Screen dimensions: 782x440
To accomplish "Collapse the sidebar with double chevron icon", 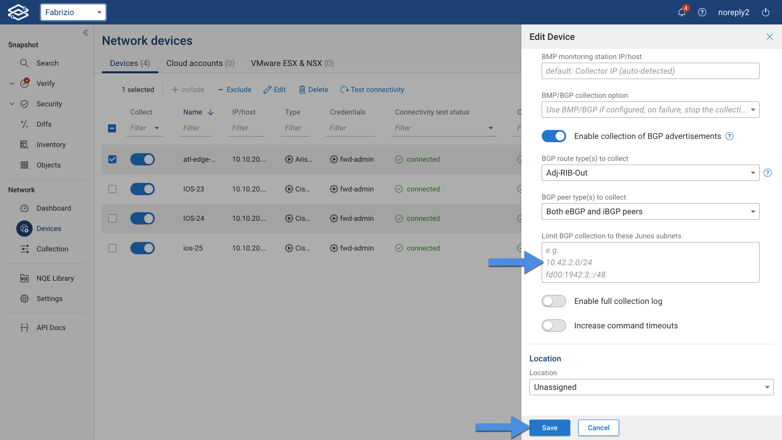I will [86, 33].
